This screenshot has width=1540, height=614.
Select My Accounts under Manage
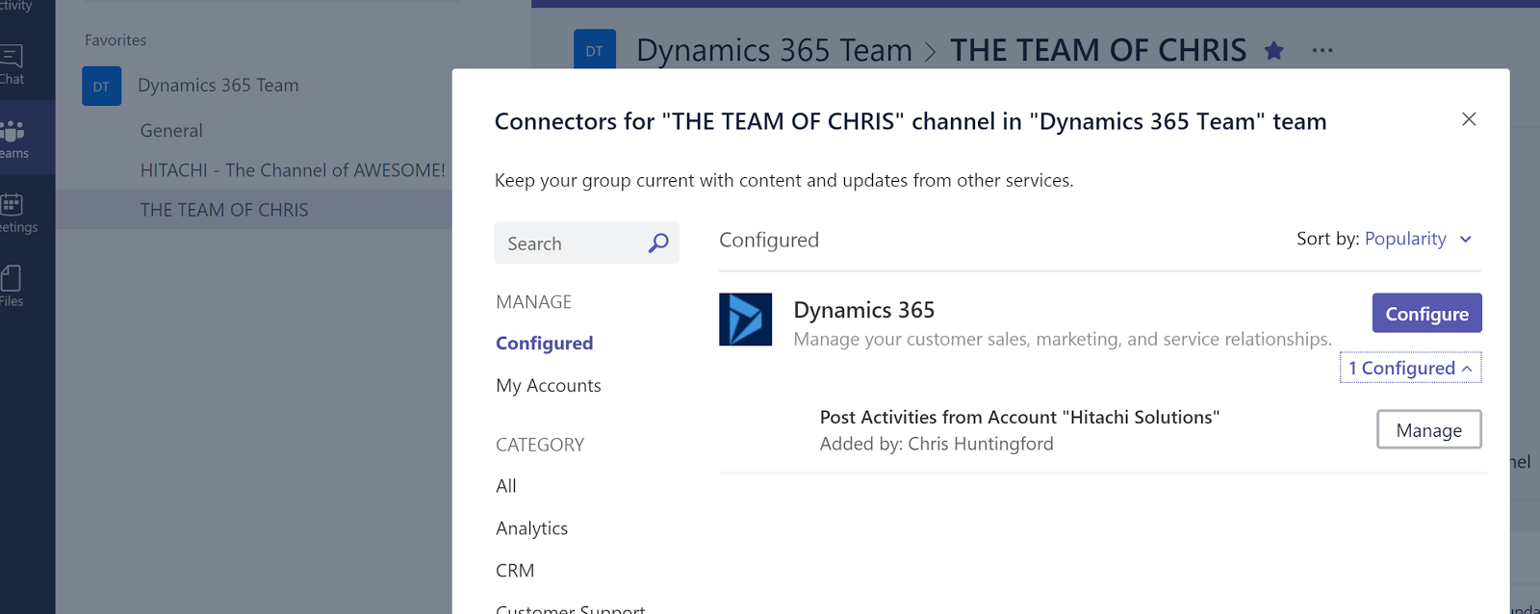548,386
